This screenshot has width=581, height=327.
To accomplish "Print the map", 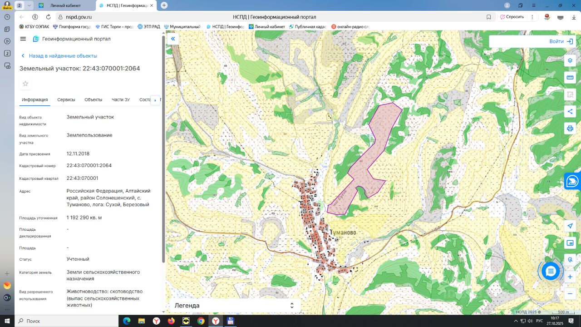I will pos(570,129).
